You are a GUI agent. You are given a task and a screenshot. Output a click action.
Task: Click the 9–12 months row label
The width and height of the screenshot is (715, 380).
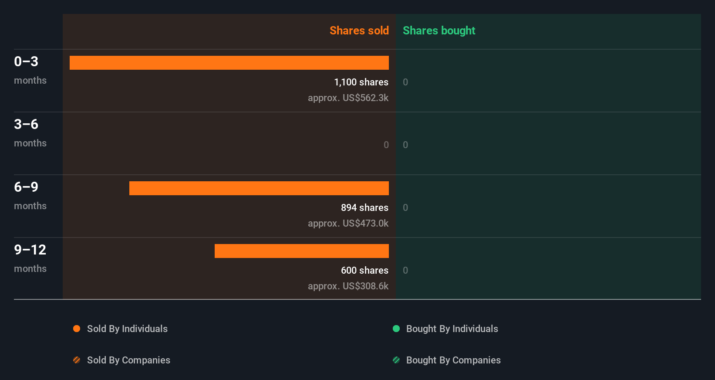pyautogui.click(x=30, y=258)
